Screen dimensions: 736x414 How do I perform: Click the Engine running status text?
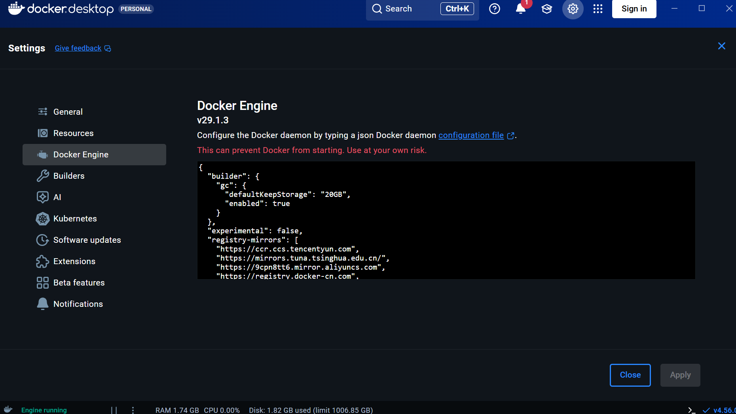[x=44, y=410]
